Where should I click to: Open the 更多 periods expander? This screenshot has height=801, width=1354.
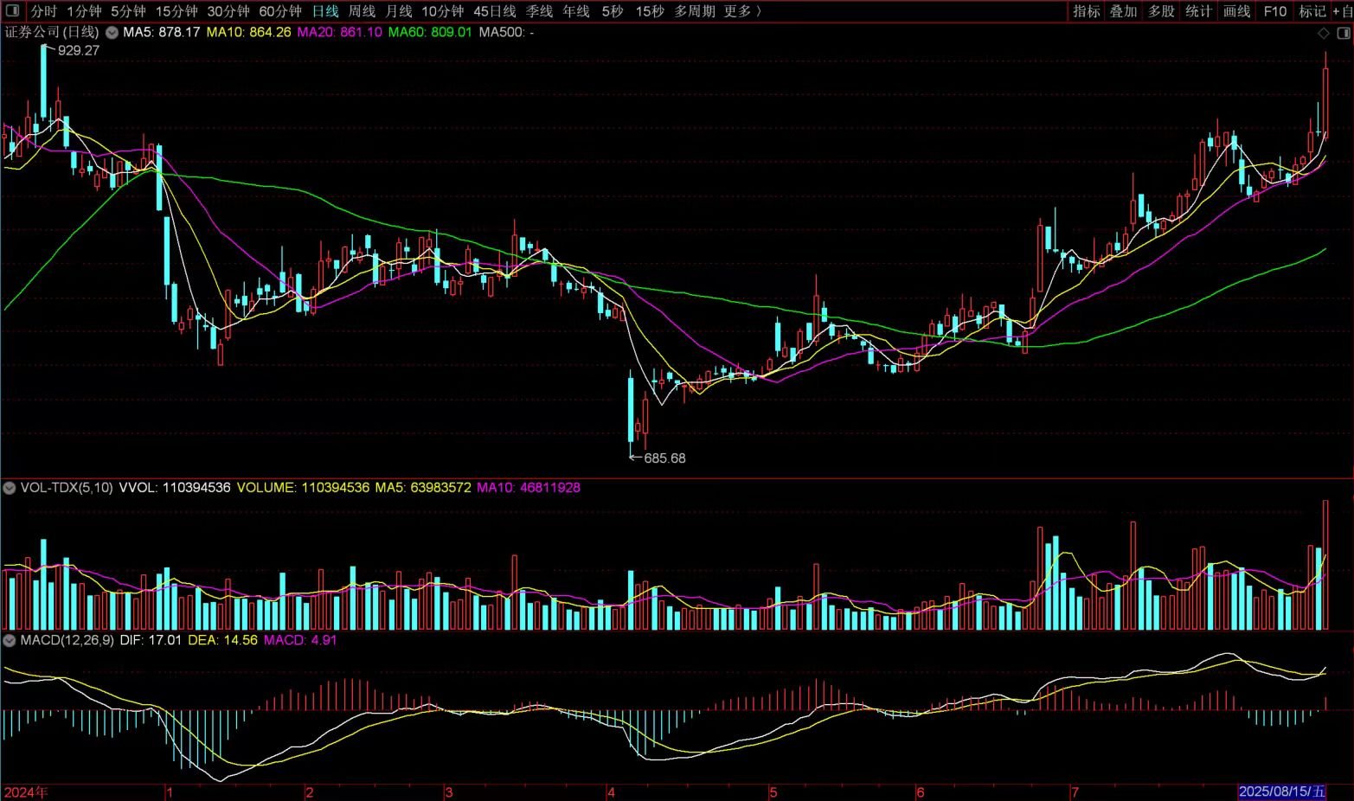pos(742,11)
